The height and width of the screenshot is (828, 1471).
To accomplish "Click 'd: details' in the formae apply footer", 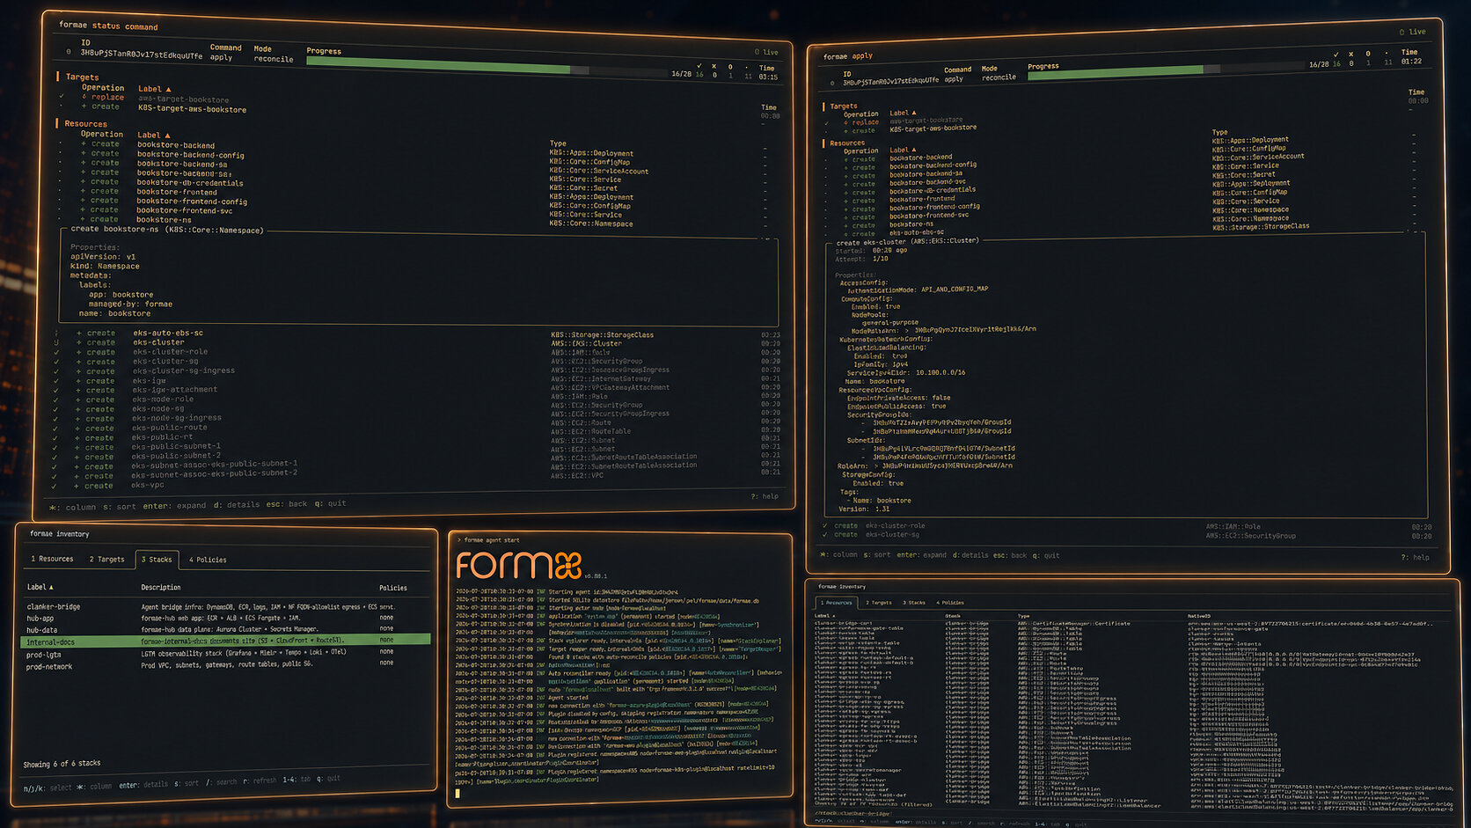I will click(970, 555).
